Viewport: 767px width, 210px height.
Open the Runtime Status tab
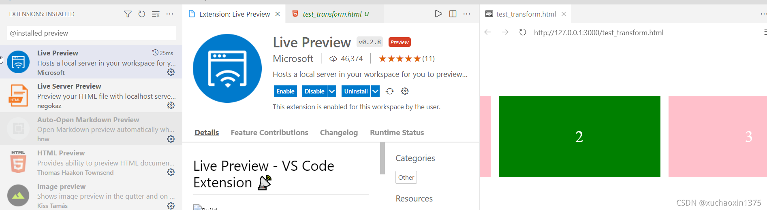click(397, 133)
